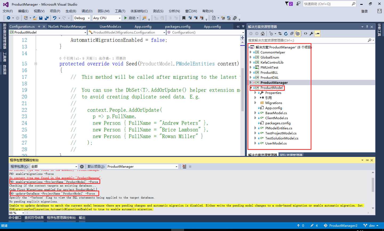Switch to the UserModel.cs tab
This screenshot has width=384, height=231.
coord(110,26)
